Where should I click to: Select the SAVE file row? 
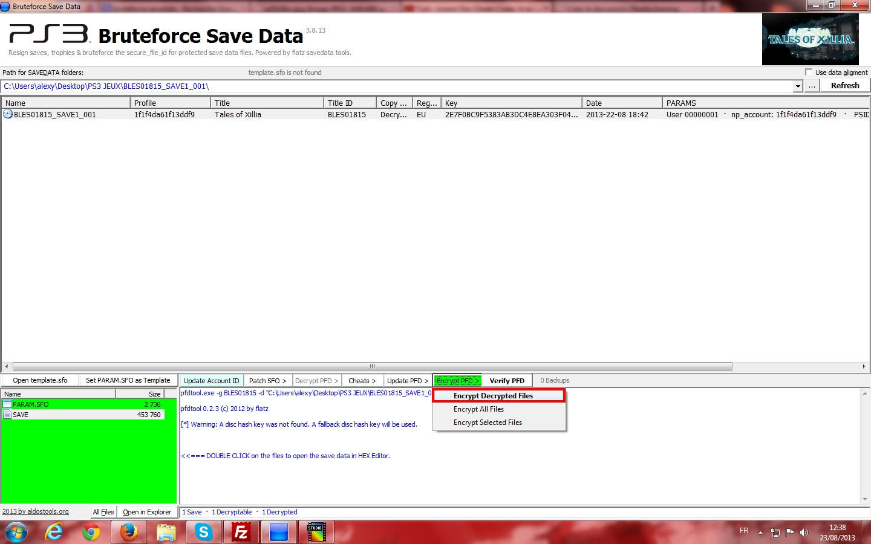(83, 415)
